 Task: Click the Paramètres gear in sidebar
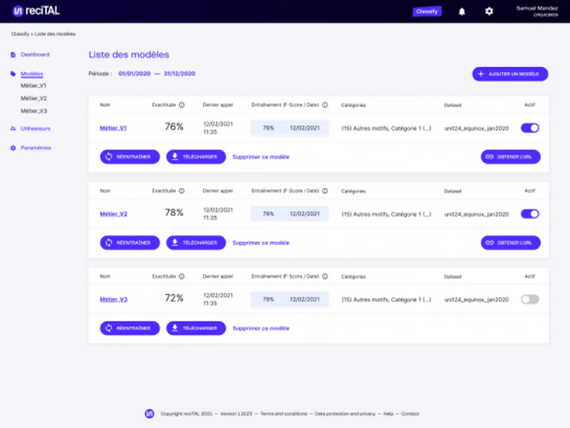tap(13, 148)
